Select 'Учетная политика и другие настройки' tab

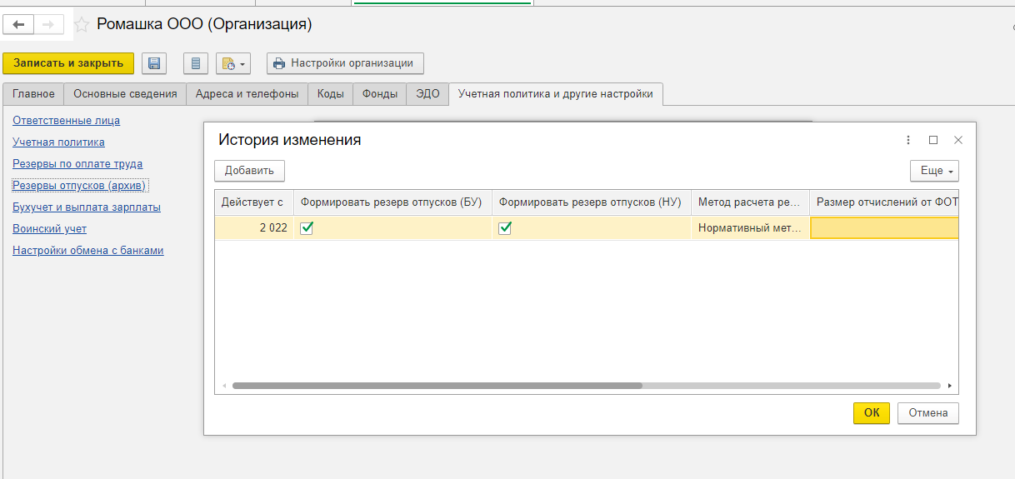(556, 94)
